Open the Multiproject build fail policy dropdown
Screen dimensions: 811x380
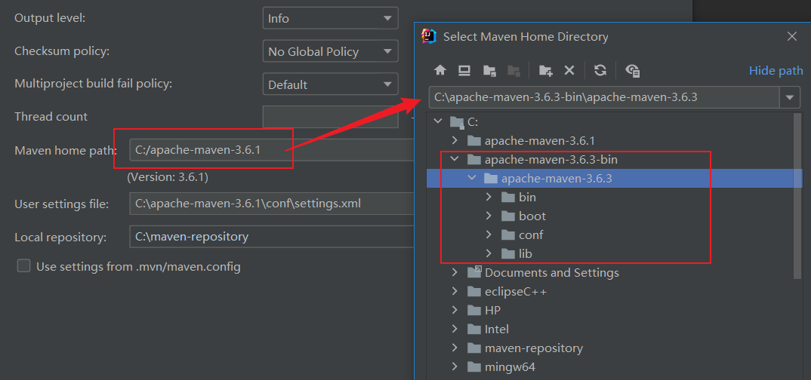(331, 84)
